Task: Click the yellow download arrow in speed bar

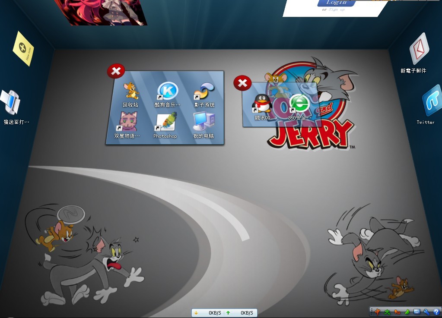Action: tap(196, 313)
